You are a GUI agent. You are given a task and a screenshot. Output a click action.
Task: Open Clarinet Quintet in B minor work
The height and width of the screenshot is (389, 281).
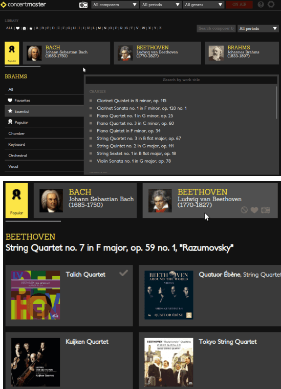132,101
